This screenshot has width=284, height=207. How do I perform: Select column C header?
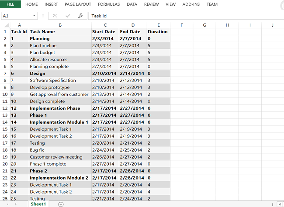pos(105,25)
